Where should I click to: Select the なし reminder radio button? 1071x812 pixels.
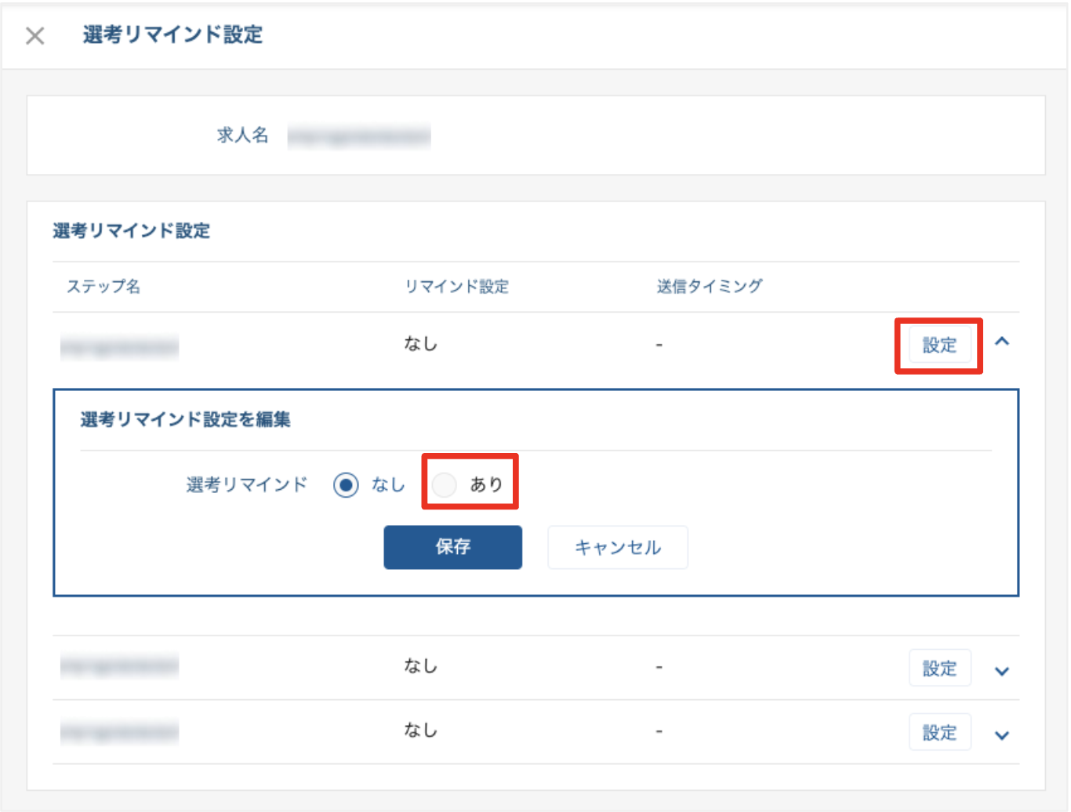[347, 484]
